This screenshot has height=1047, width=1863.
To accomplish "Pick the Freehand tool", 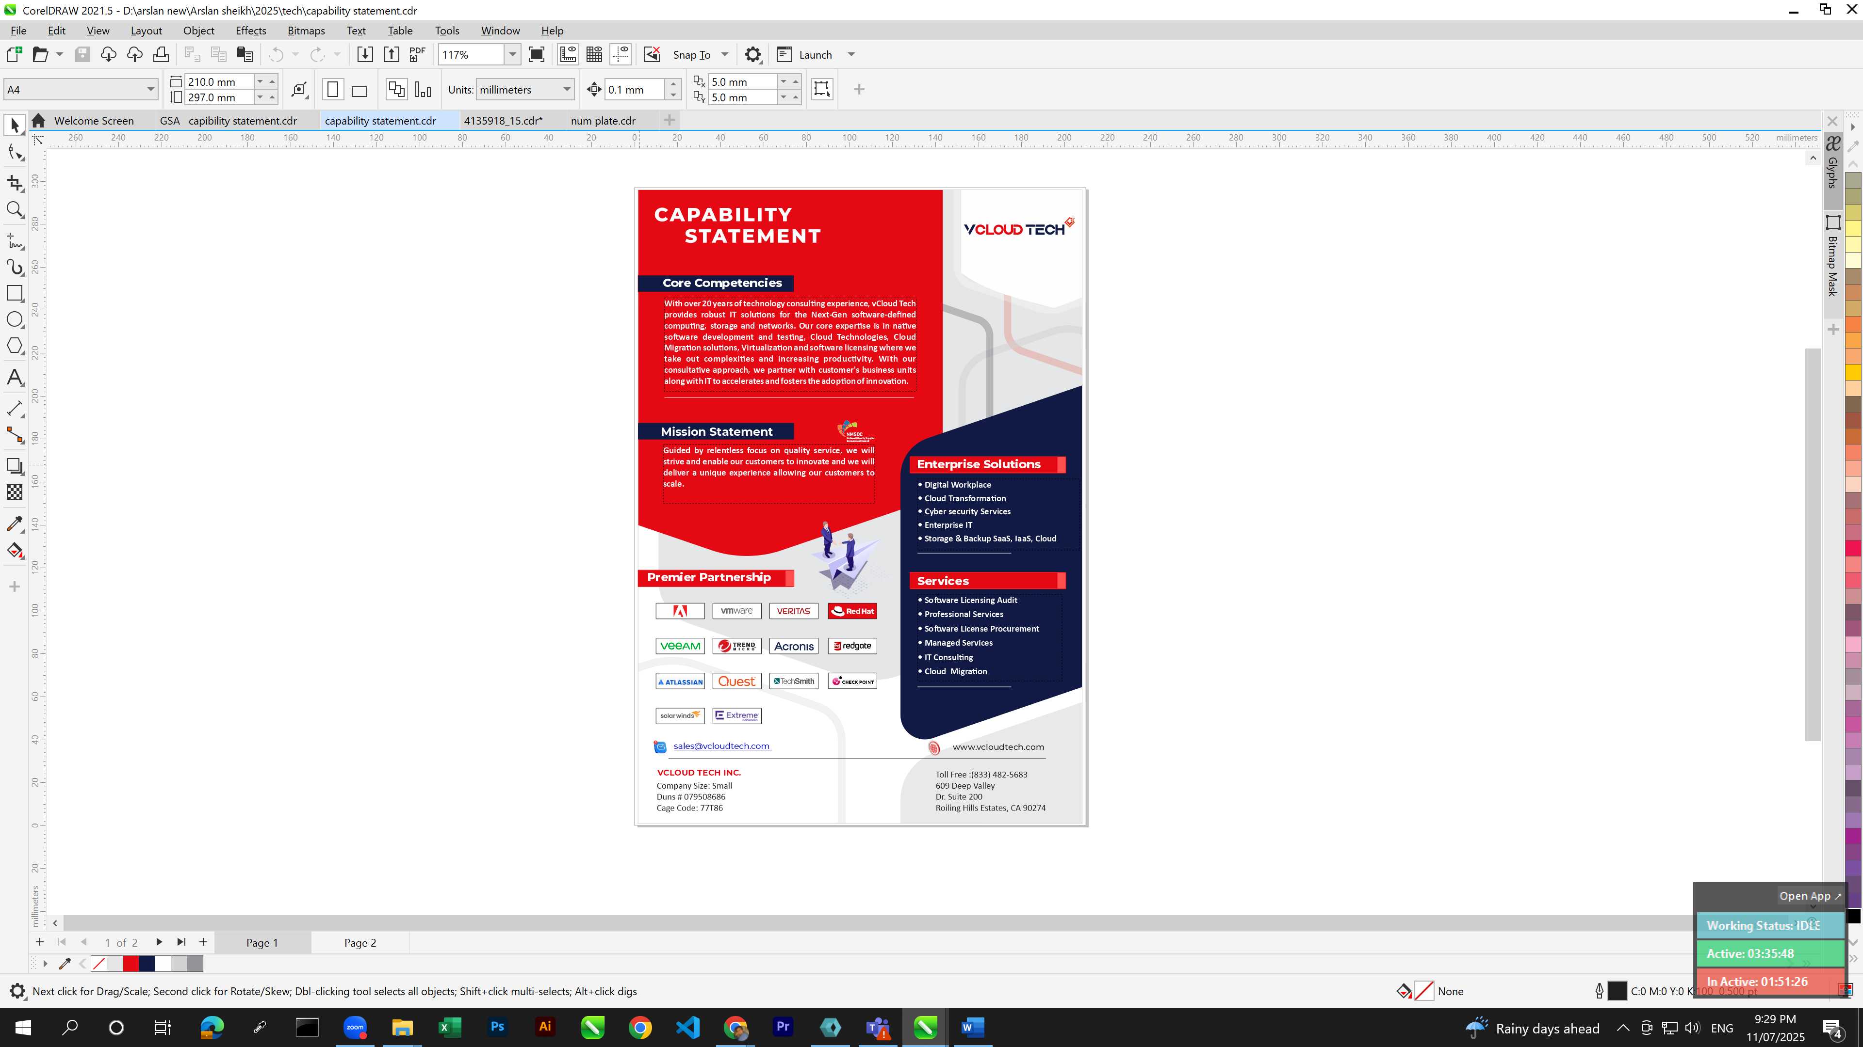I will coord(15,240).
